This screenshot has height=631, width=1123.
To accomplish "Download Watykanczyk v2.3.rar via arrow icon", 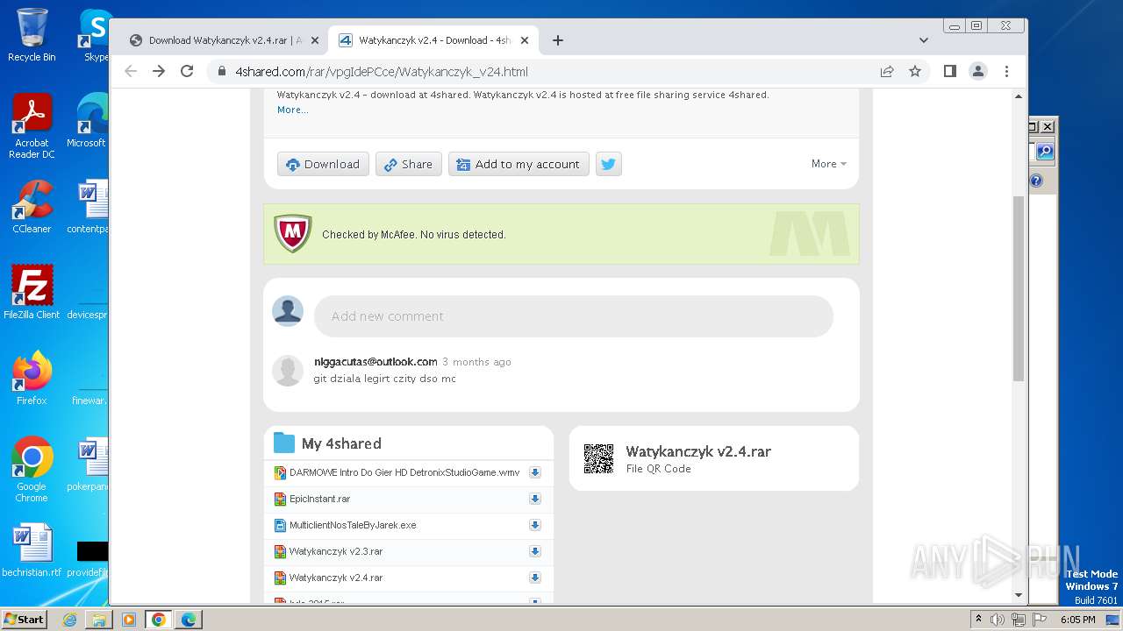I will click(x=534, y=551).
